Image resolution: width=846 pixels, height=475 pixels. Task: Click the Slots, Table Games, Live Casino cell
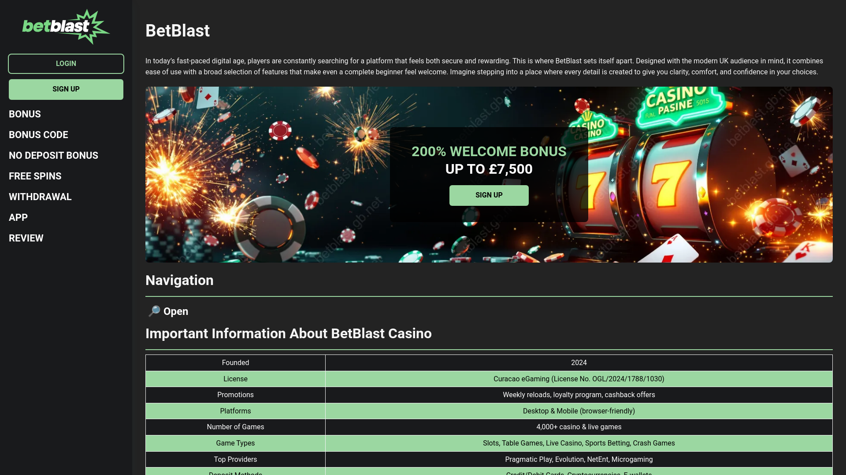point(579,443)
